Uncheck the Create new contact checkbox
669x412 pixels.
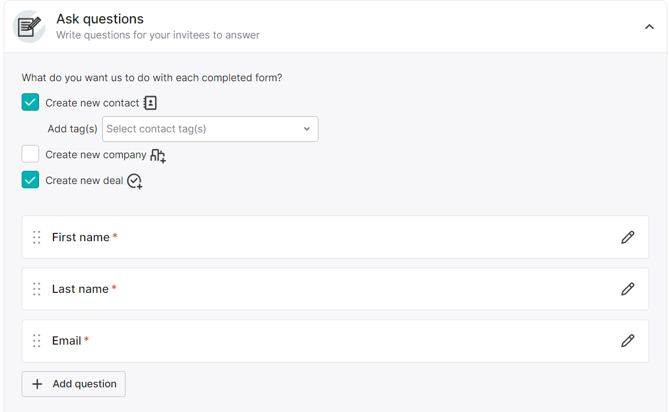click(30, 102)
